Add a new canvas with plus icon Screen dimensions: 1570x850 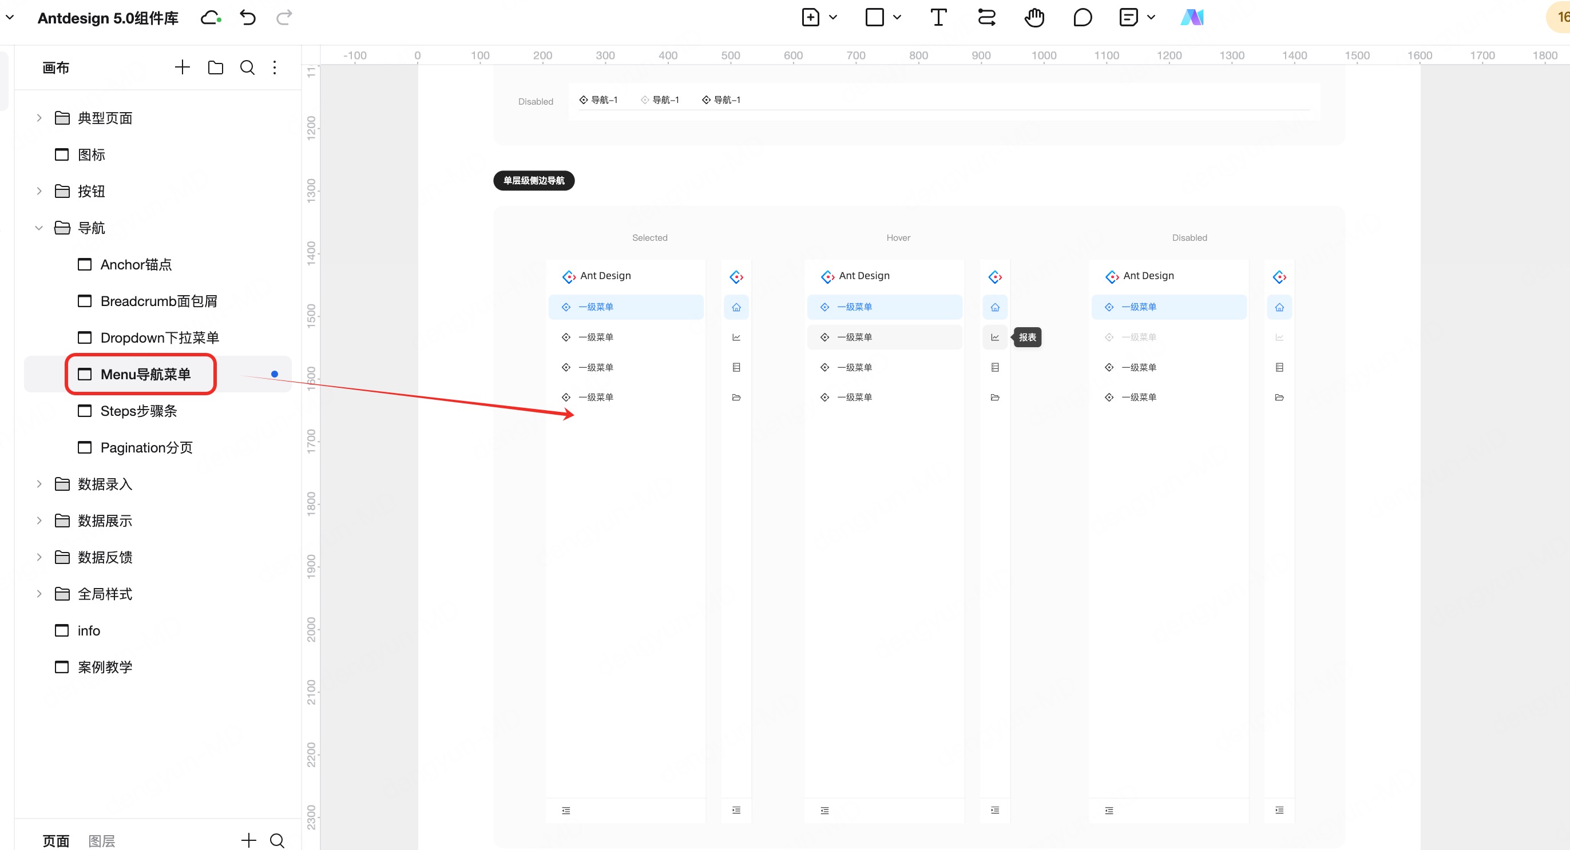coord(182,67)
